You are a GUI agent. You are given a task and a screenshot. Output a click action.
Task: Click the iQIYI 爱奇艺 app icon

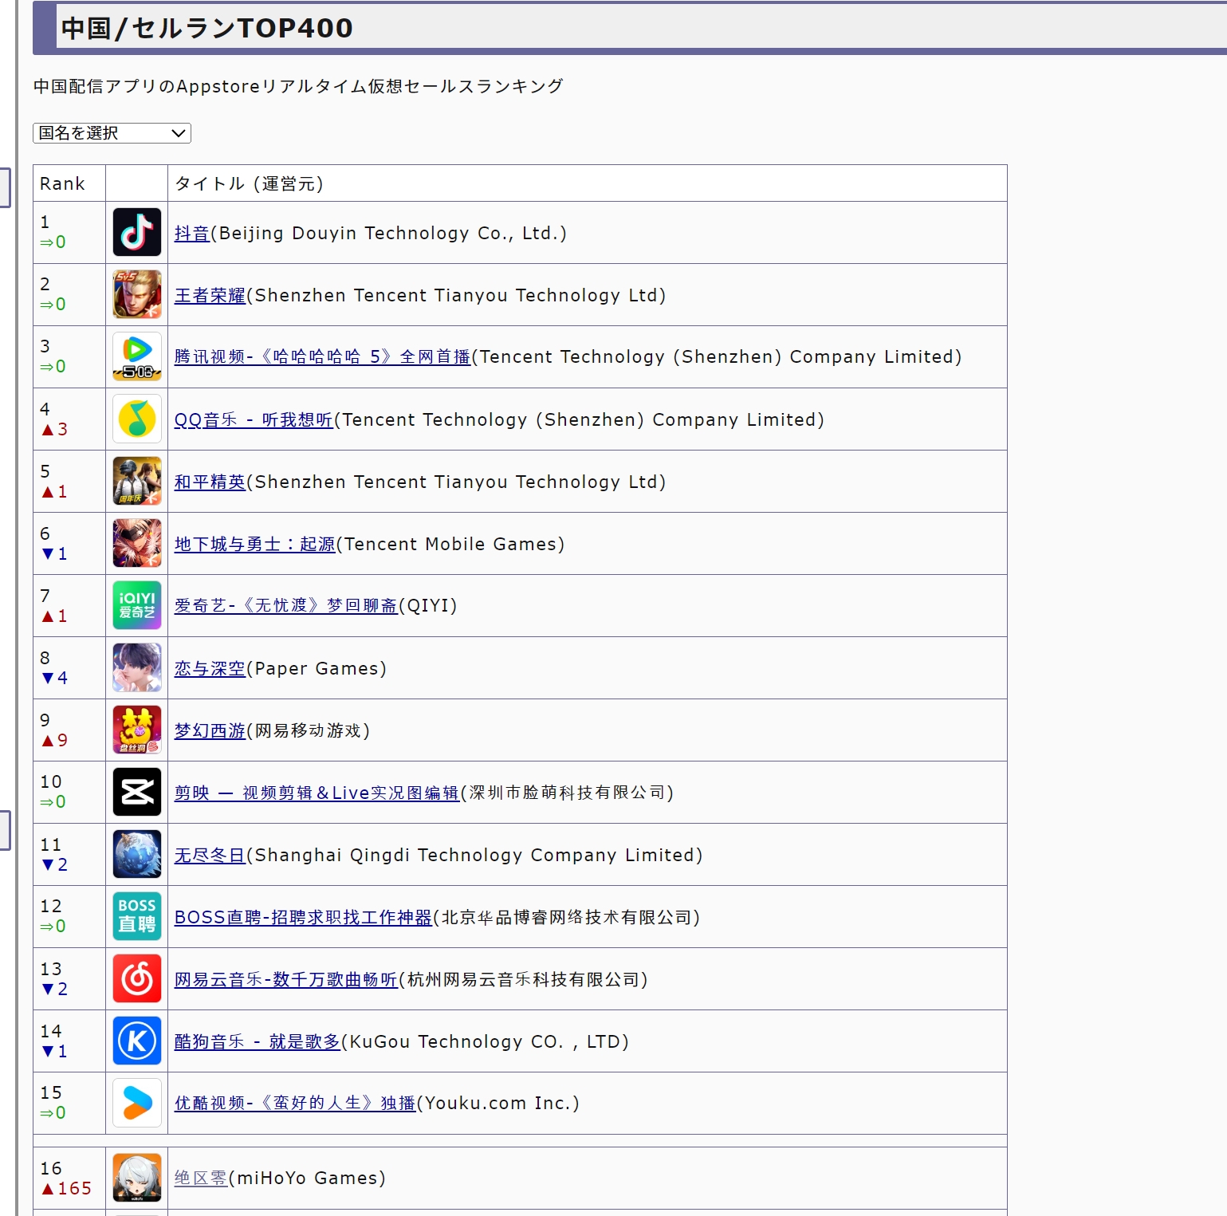137,605
